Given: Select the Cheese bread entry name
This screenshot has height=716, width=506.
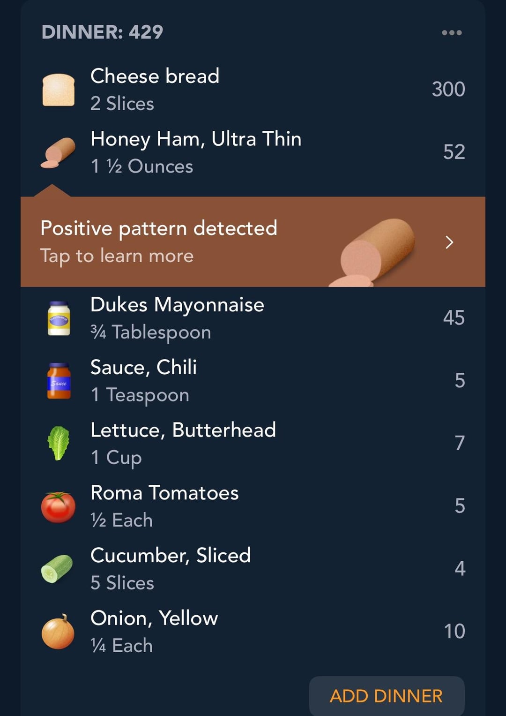Looking at the screenshot, I should tap(155, 76).
